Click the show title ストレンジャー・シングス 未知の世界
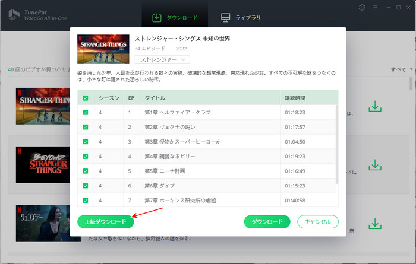The width and height of the screenshot is (416, 264). click(x=182, y=39)
